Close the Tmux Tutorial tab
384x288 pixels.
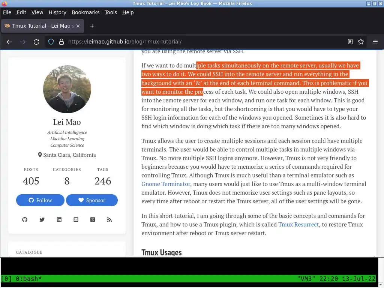(78, 26)
